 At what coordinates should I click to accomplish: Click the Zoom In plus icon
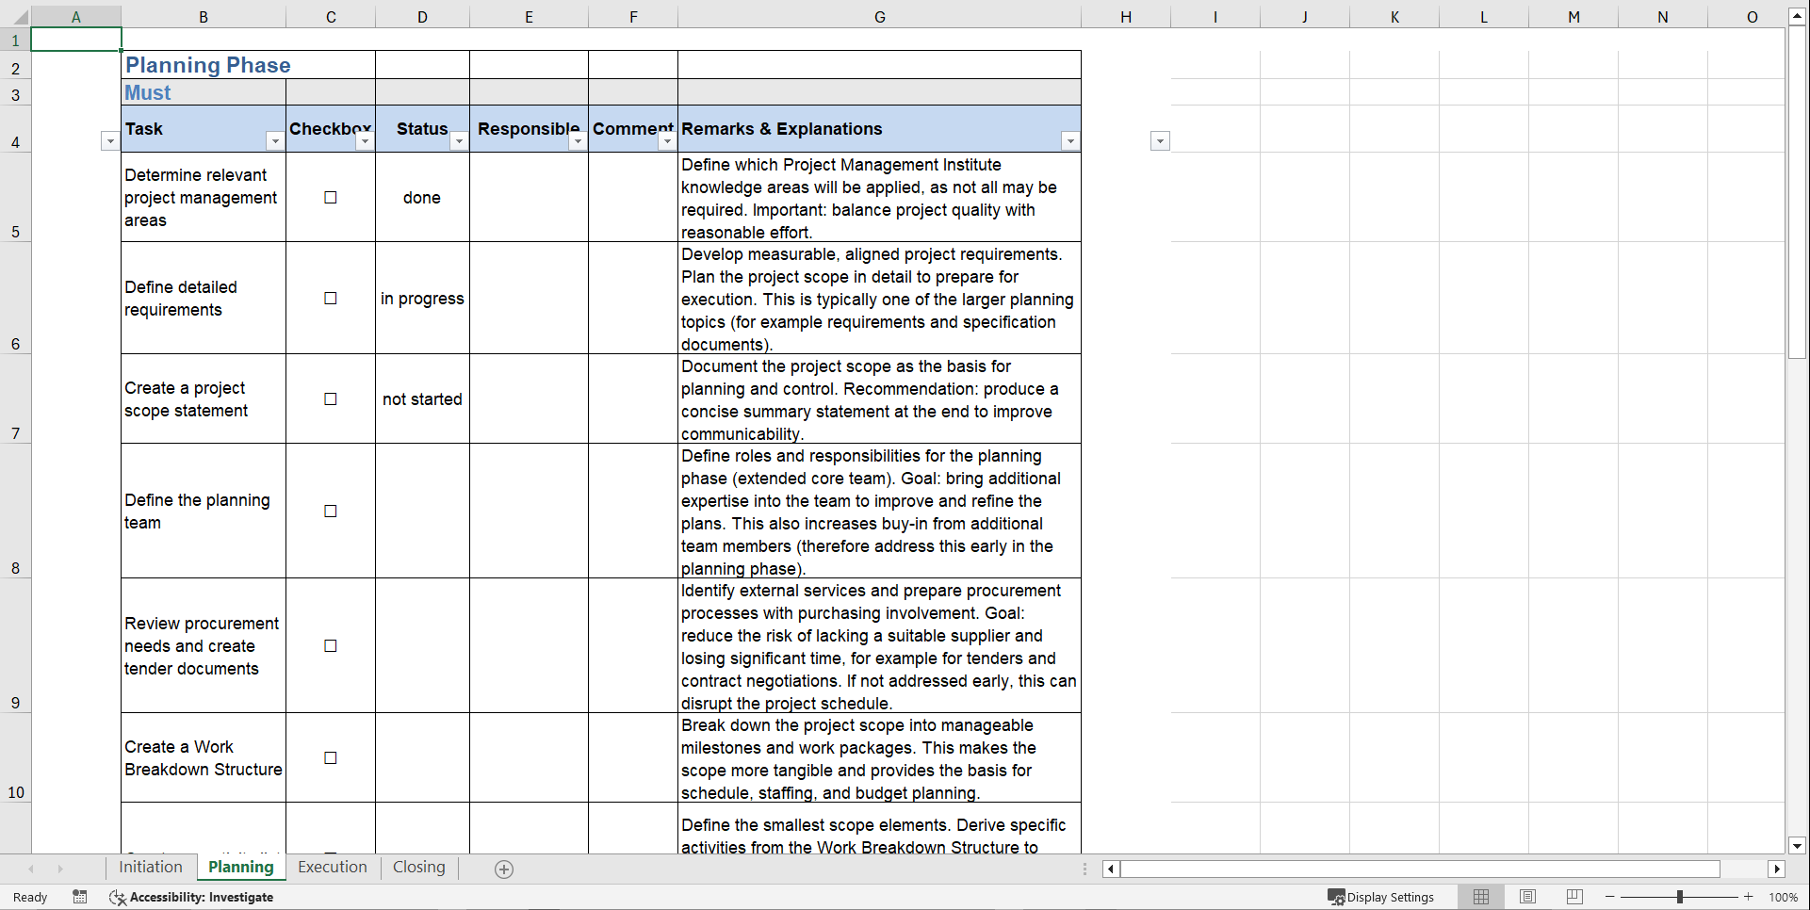pyautogui.click(x=1749, y=897)
